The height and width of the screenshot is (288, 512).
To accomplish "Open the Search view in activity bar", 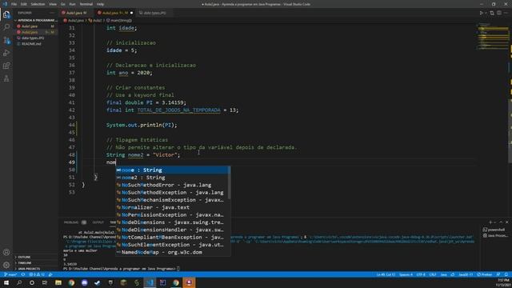I will tap(6, 26).
